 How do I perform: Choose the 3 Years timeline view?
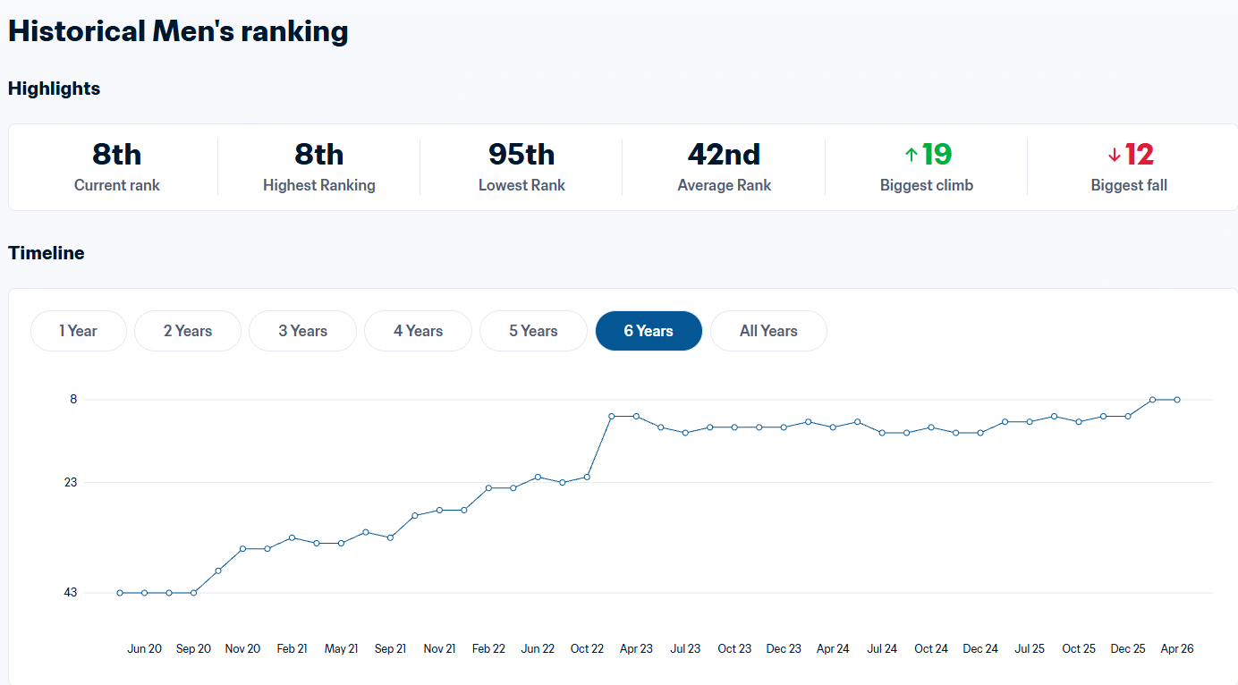(x=302, y=331)
